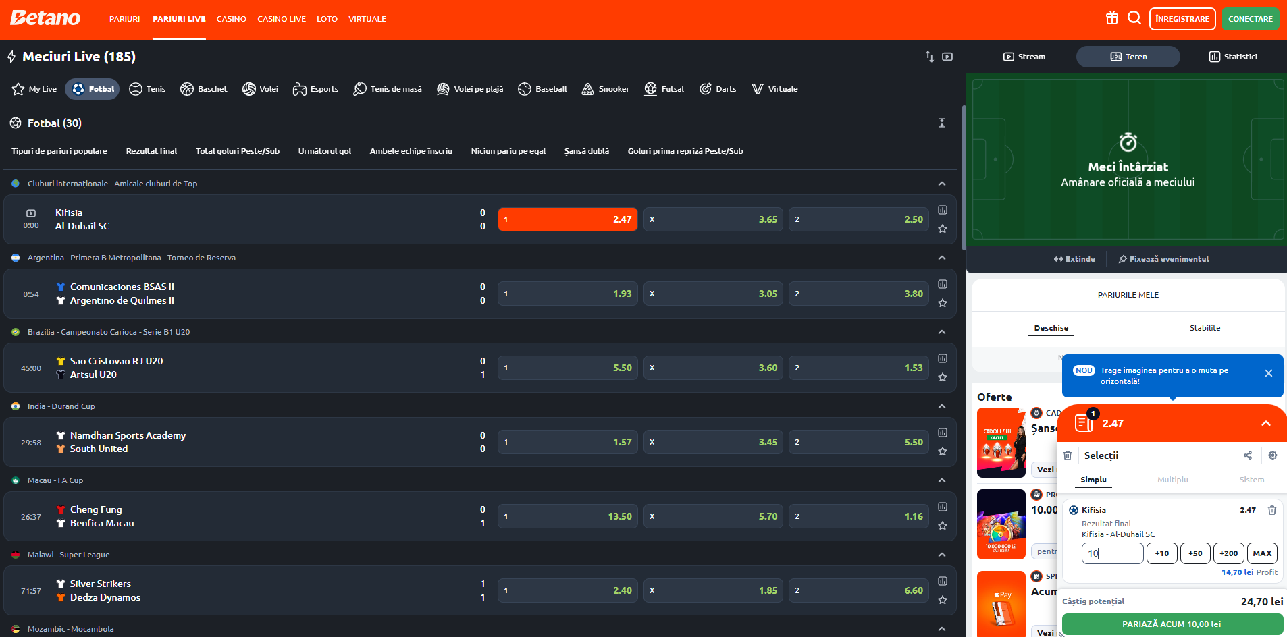Select the Volei pe plajă sport

(470, 89)
